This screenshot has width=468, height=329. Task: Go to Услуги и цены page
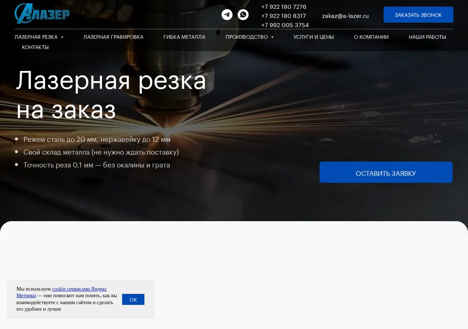[314, 37]
